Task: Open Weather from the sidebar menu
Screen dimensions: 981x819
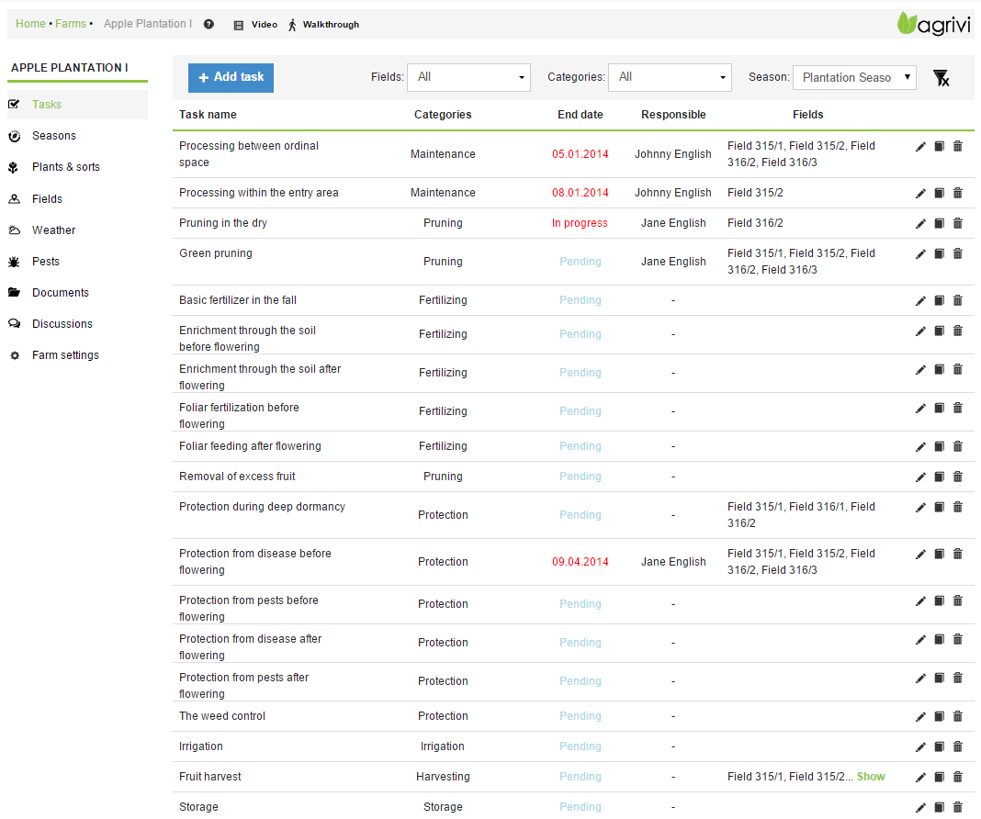Action: point(53,230)
